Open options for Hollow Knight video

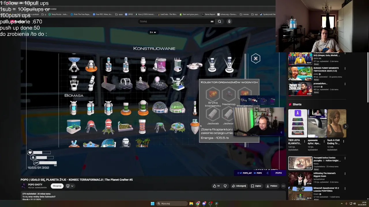coord(345,158)
